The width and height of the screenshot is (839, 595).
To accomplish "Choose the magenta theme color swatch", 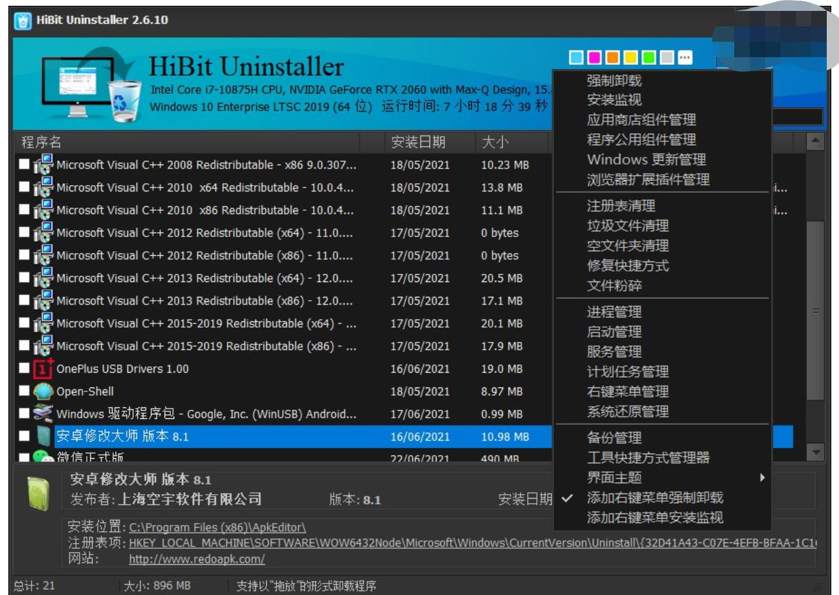I will pyautogui.click(x=594, y=58).
